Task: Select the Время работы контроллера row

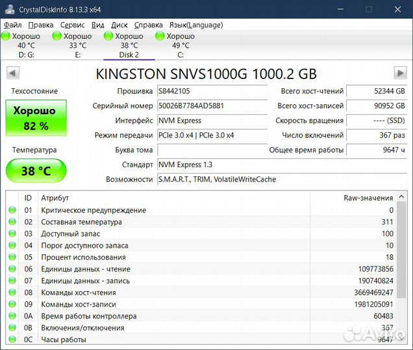Action: click(201, 316)
